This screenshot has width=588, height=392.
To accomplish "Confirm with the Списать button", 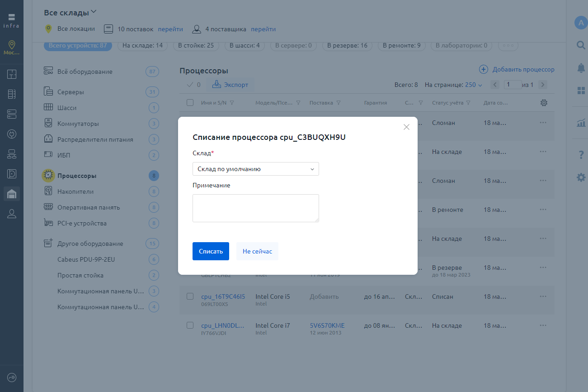I will (211, 251).
